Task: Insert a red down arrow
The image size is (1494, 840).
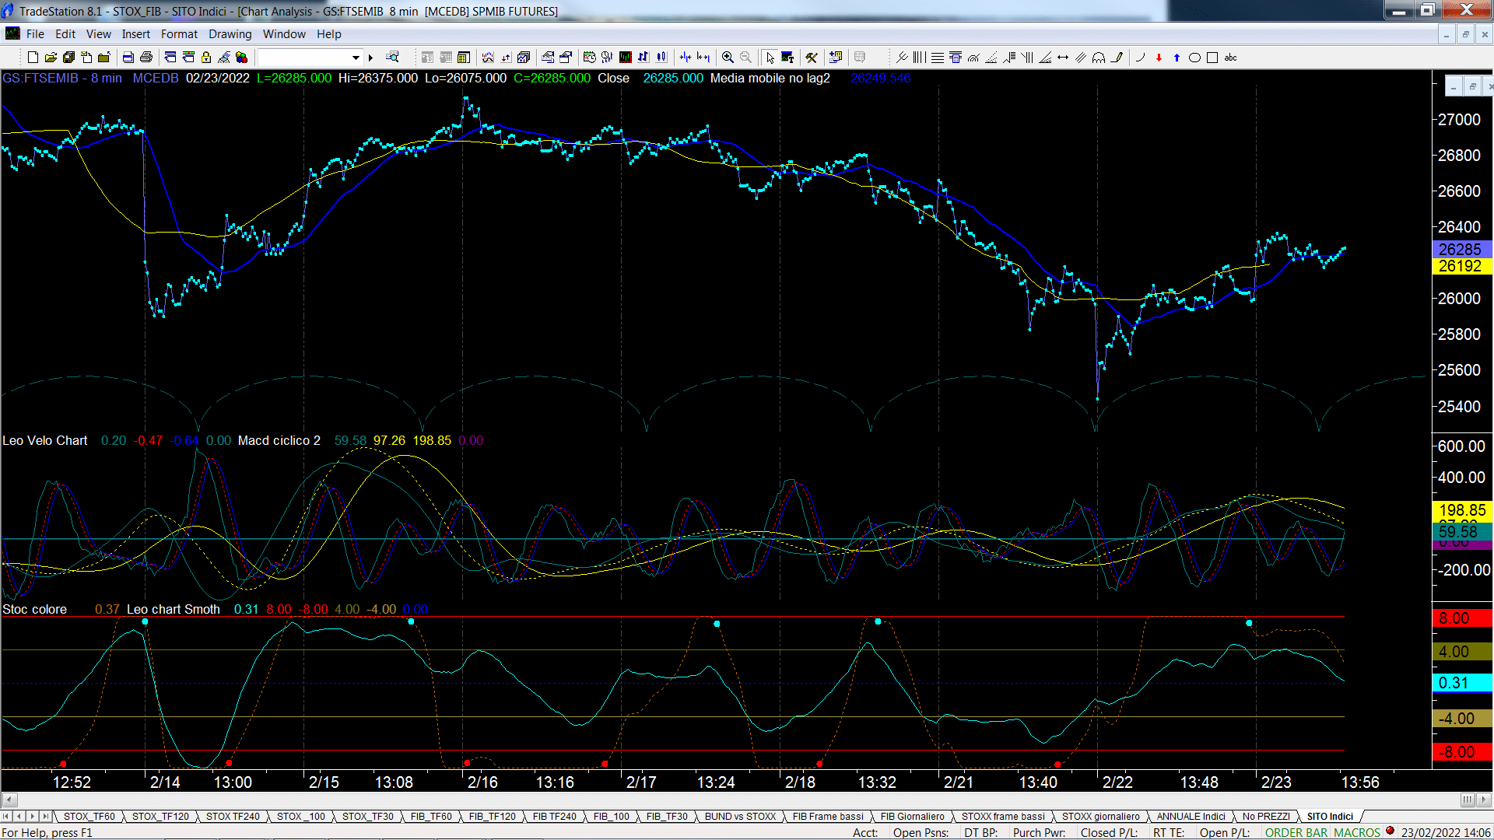Action: point(1159,58)
